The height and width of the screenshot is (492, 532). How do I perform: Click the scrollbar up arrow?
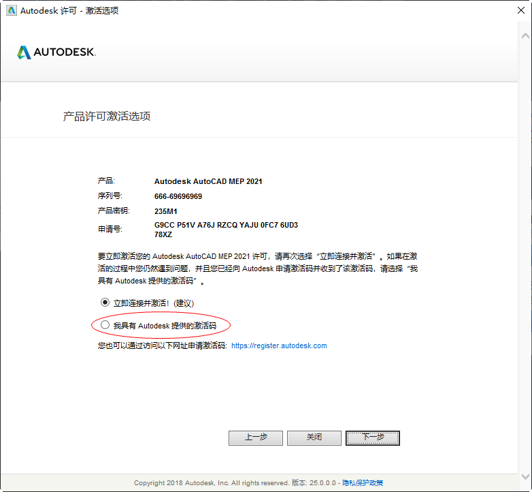[x=525, y=36]
